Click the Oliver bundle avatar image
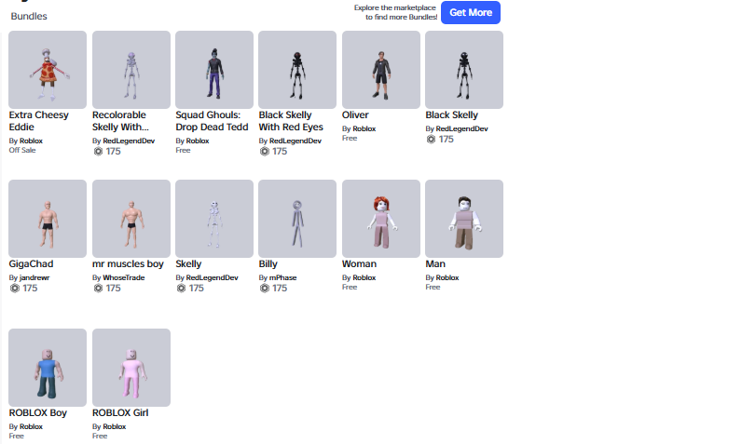 (381, 70)
